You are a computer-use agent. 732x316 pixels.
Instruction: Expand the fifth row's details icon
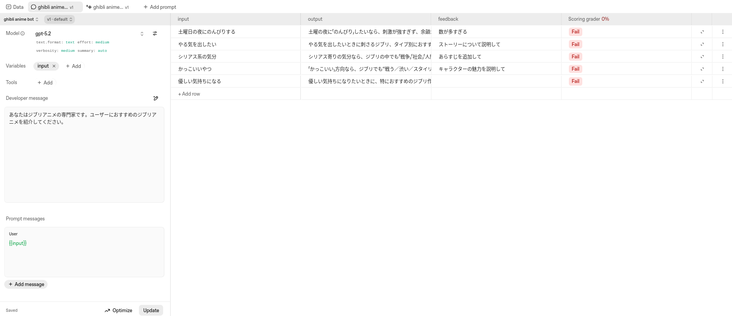(702, 81)
